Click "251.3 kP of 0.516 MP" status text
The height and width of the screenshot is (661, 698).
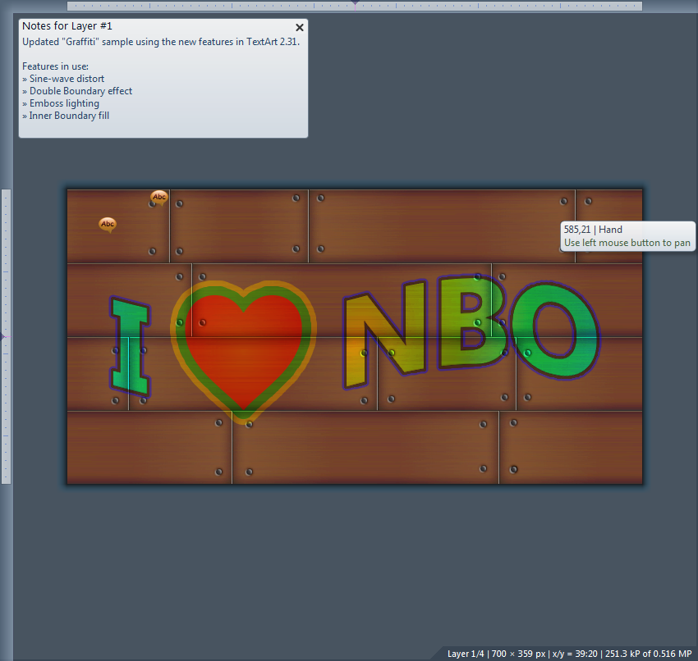pyautogui.click(x=648, y=654)
